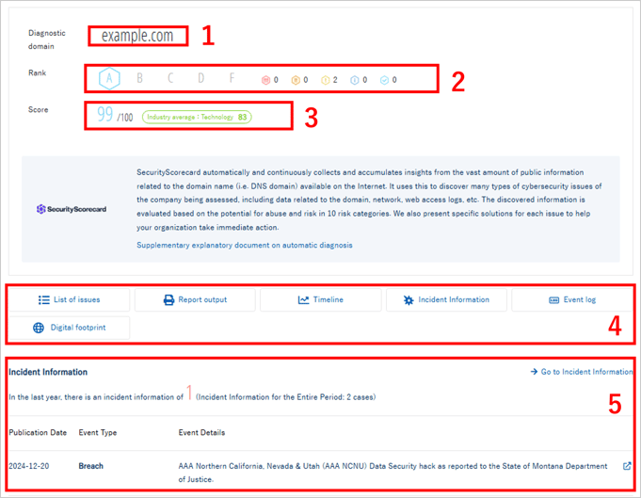
Task: Click the Incident Information button
Action: pyautogui.click(x=446, y=300)
